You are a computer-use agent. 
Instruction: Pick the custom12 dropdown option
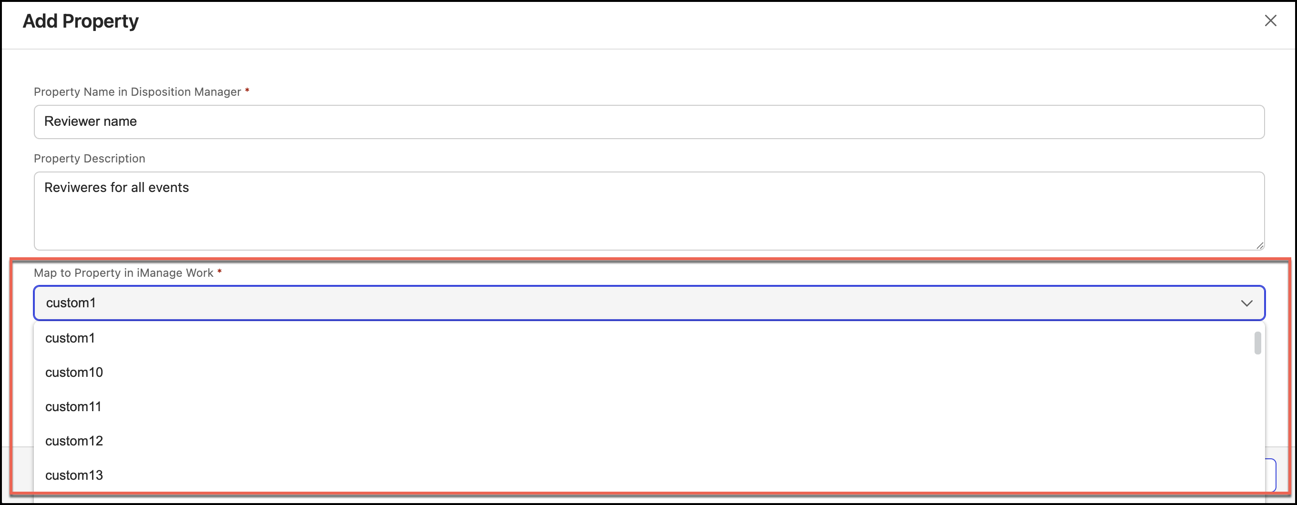(x=74, y=441)
